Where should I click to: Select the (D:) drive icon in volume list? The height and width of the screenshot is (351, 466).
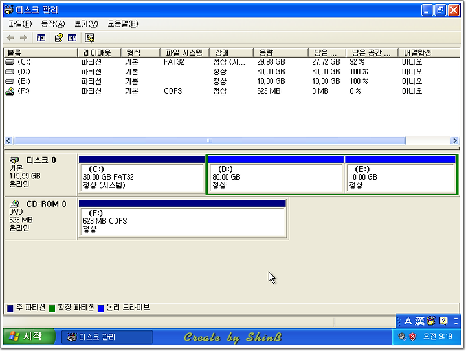coord(10,72)
